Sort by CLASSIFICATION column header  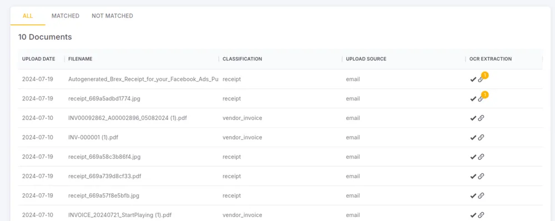[242, 59]
